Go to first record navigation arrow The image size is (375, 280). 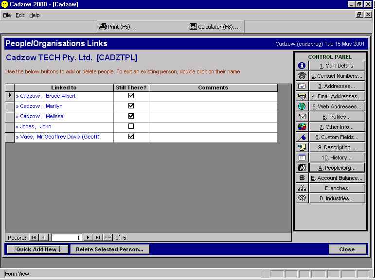(x=34, y=237)
